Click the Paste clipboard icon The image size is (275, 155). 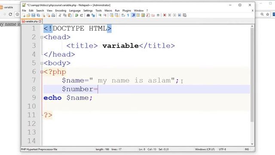click(x=70, y=15)
